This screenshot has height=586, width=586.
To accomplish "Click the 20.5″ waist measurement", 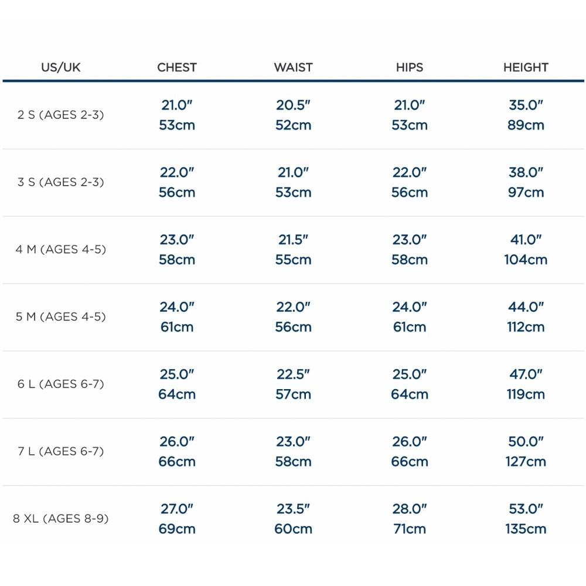I will point(293,105).
